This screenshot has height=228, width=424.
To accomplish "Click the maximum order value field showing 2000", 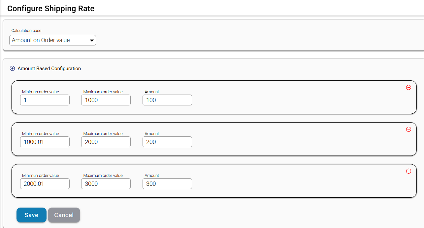I will [106, 142].
